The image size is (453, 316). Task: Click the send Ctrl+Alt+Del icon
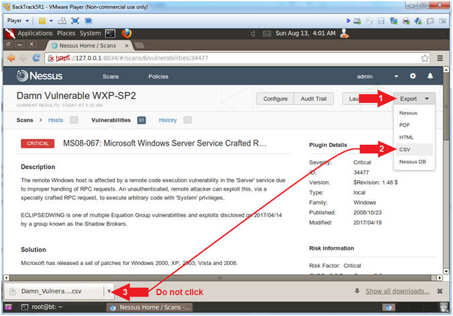[62, 21]
